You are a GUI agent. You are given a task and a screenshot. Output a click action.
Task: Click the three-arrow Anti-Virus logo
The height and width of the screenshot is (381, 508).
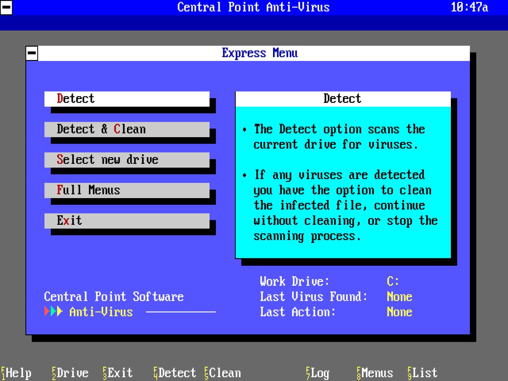tap(54, 312)
